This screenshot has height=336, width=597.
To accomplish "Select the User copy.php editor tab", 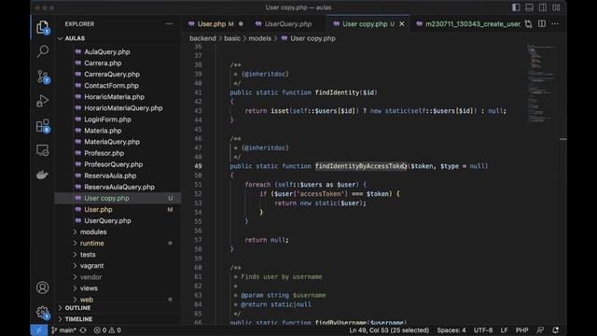I will pyautogui.click(x=368, y=24).
